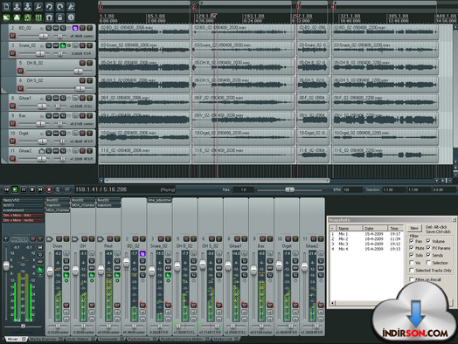Screen dimensions: 458x344
Task: Click the pause button in transport
Action: [x=24, y=189]
